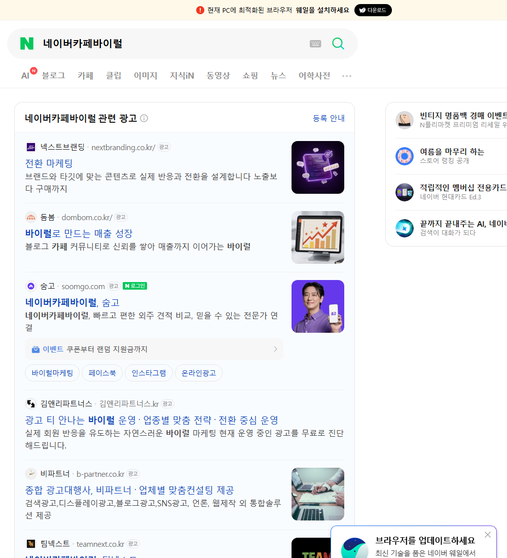507x558 pixels.
Task: Click the red warning icon in top banner
Action: [200, 10]
